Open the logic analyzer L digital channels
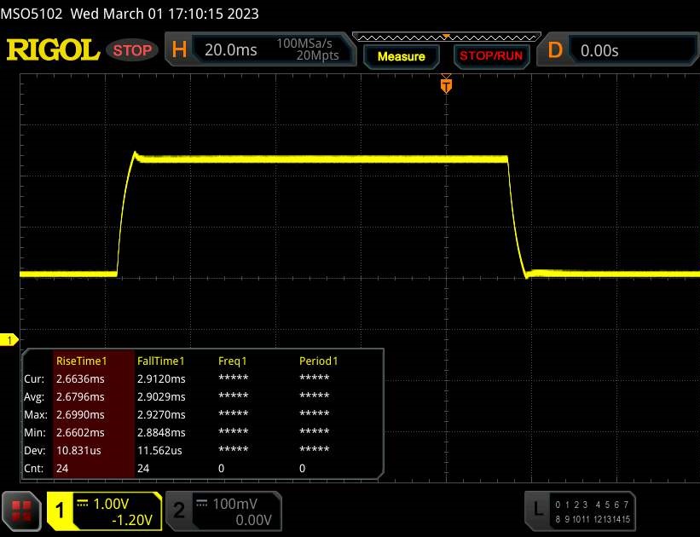 point(580,511)
